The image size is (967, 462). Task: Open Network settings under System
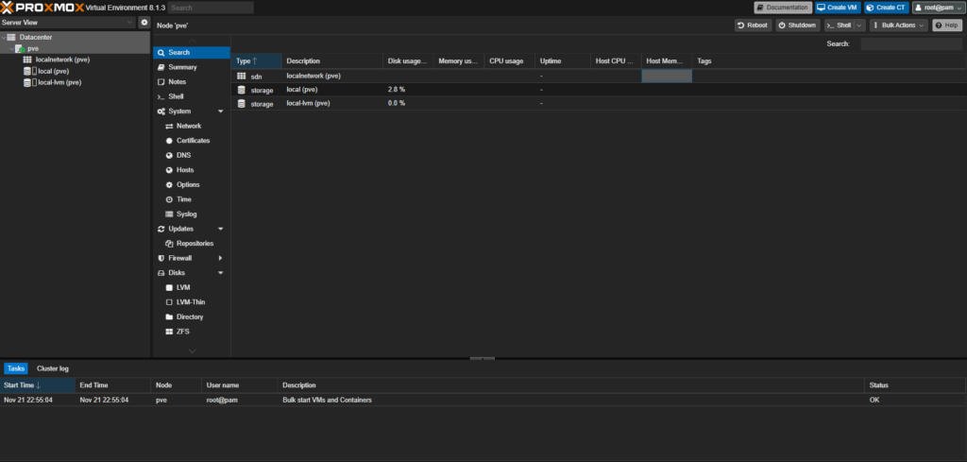click(188, 126)
